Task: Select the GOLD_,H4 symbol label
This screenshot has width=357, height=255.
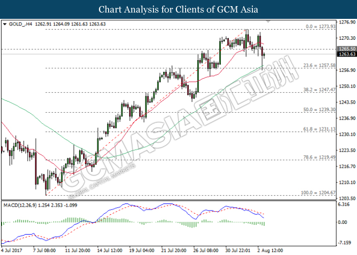Action: click(18, 23)
